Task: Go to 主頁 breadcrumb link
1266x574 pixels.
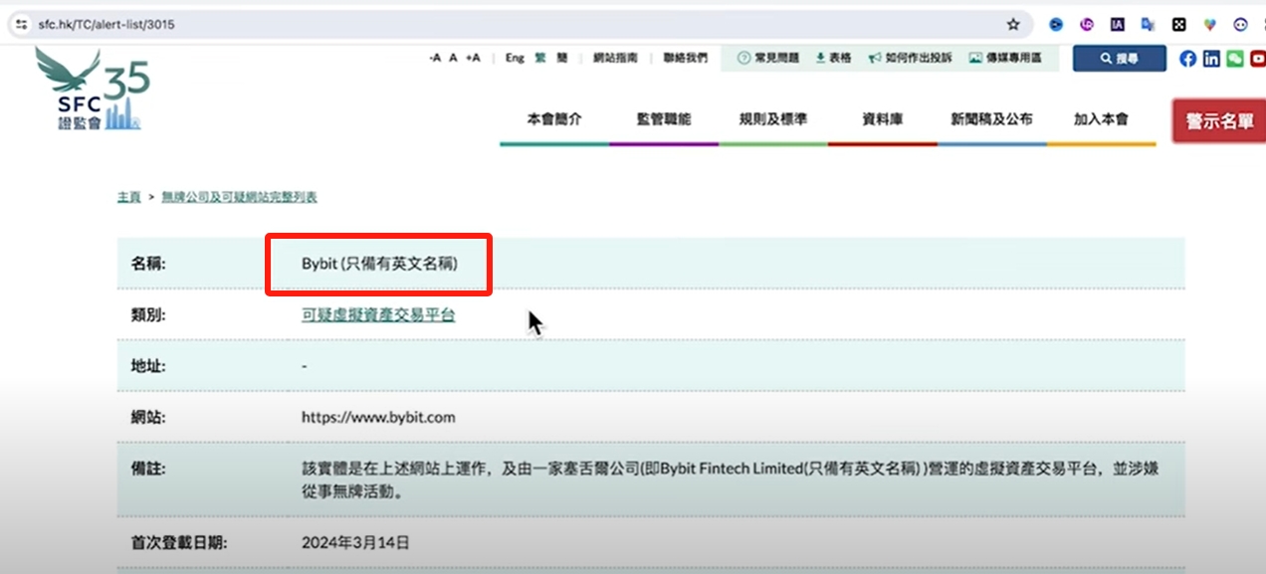Action: point(128,197)
